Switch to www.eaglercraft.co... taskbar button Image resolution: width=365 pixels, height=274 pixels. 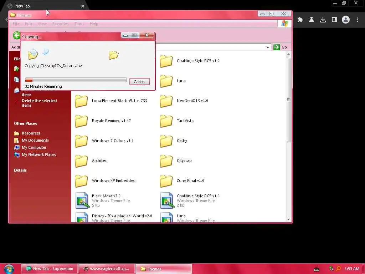107,269
